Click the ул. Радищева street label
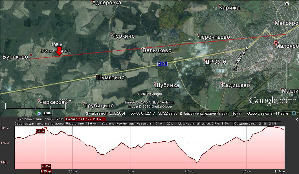Screen dimensions: 299x174 [x=241, y=59]
